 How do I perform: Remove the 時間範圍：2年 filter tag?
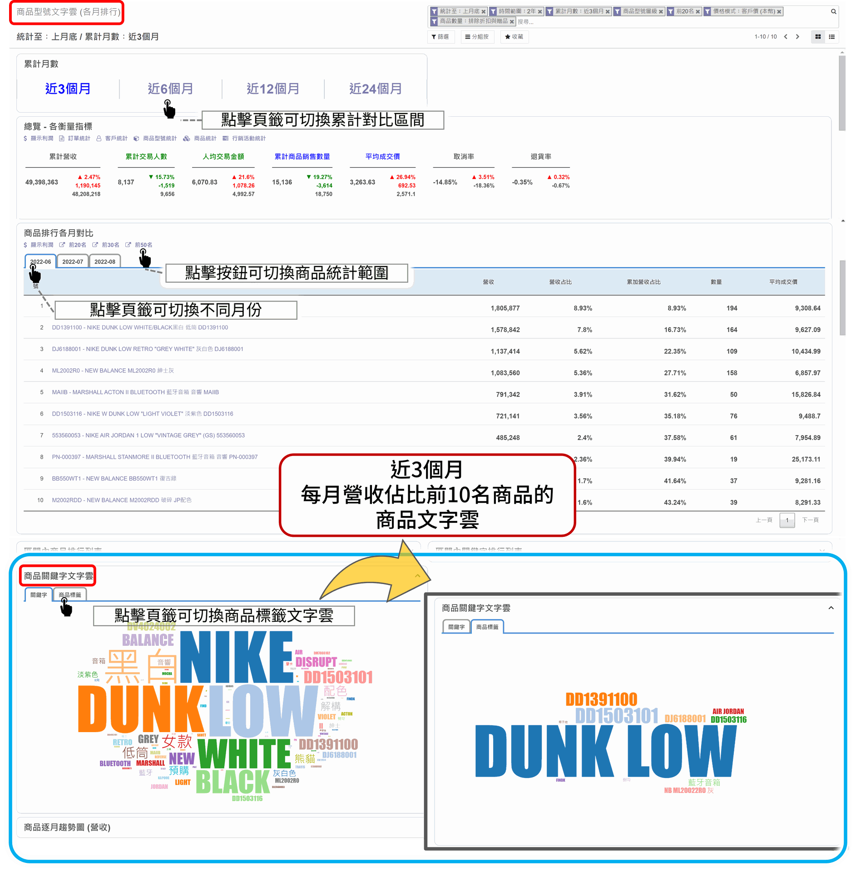tap(540, 12)
